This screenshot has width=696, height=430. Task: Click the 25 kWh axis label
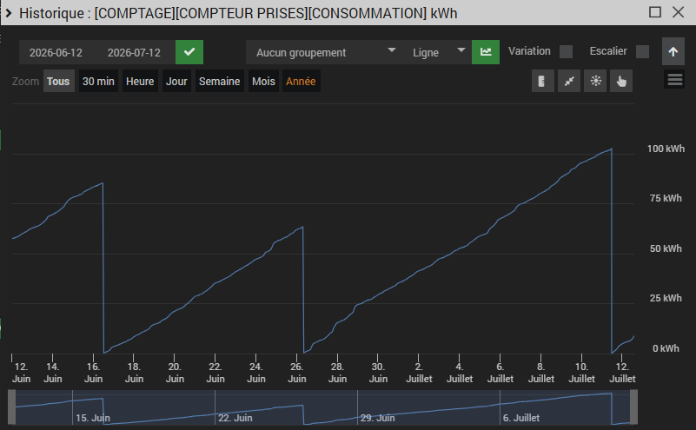pyautogui.click(x=666, y=298)
